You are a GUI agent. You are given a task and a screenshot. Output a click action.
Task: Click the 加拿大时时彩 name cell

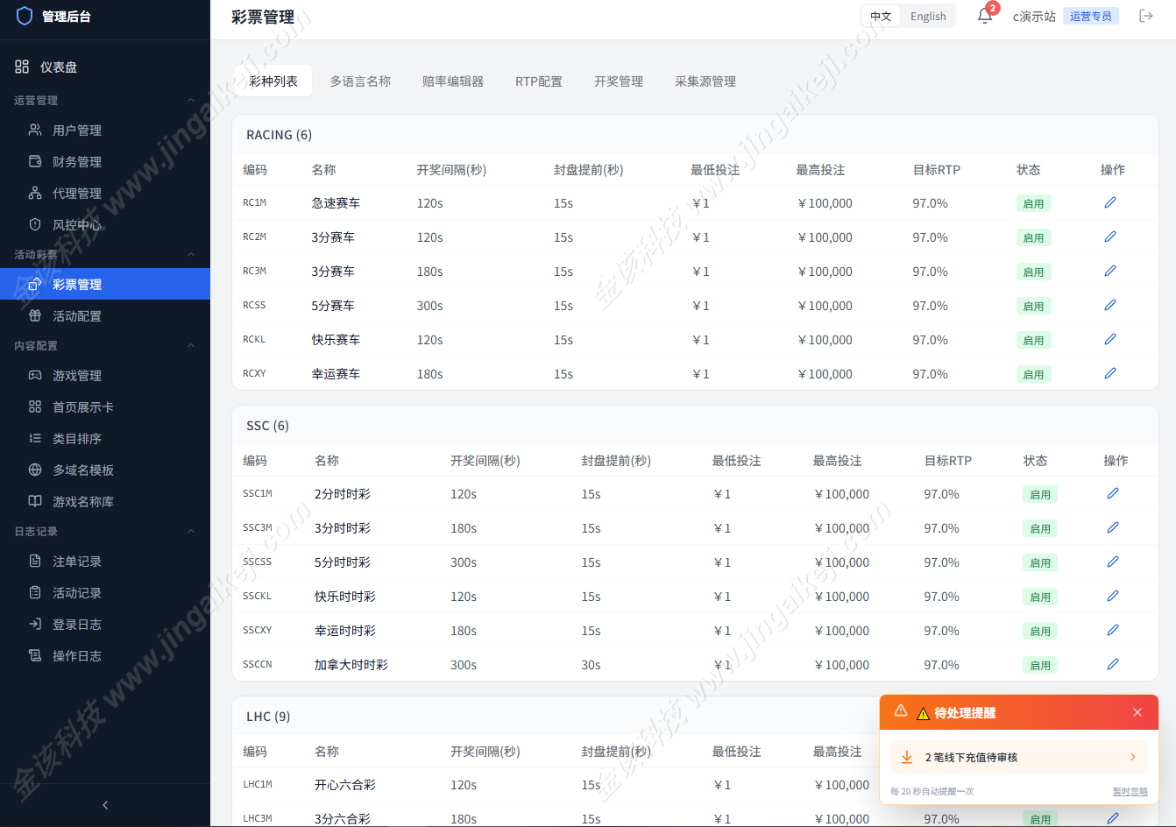coord(351,665)
